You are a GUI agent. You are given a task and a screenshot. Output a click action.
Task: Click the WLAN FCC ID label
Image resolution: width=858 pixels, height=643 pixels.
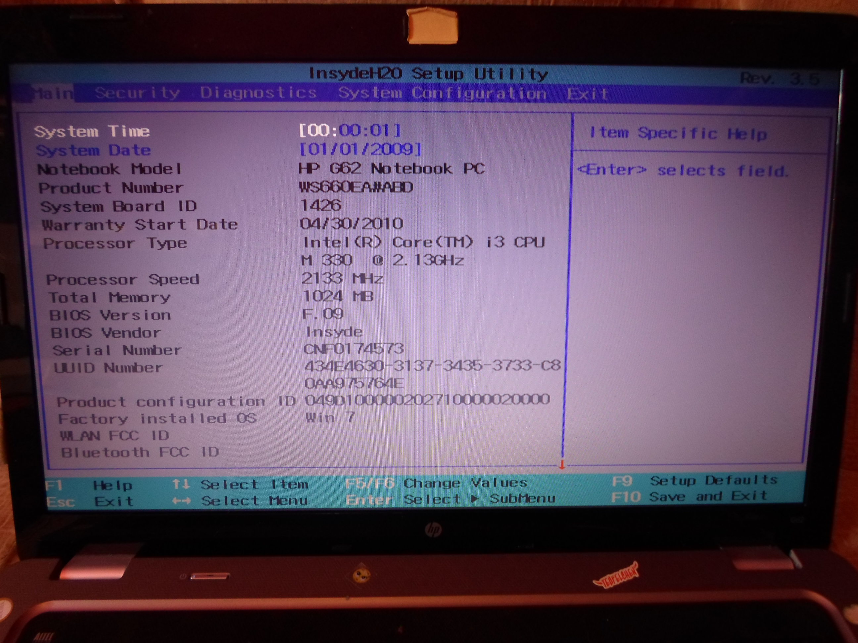click(115, 436)
